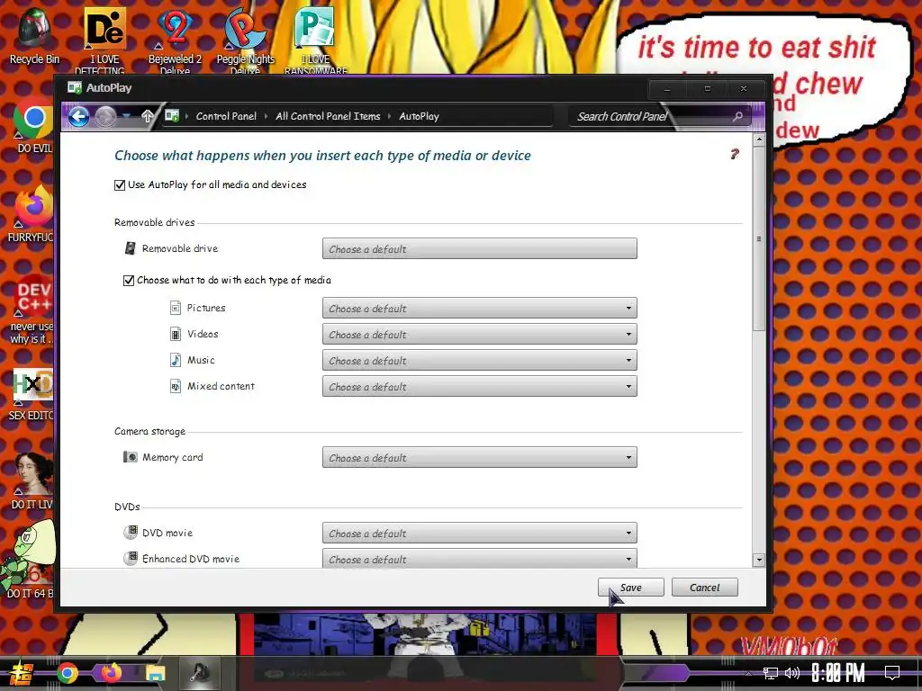Select the HxD editor desktop icon

[33, 385]
